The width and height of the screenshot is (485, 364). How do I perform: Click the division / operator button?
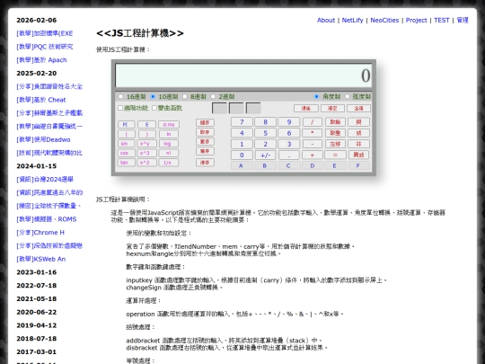(x=312, y=122)
